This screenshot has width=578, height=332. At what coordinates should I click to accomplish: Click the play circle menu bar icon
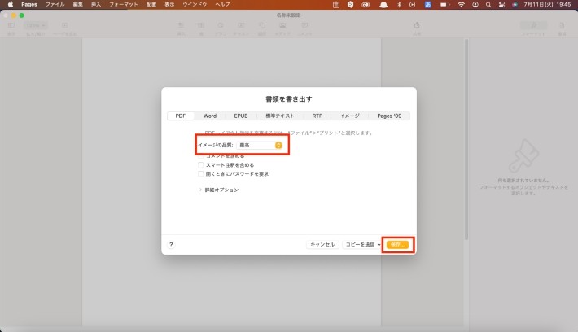(413, 4)
